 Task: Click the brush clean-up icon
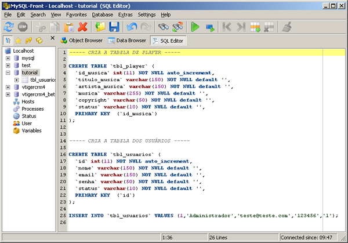(x=287, y=27)
